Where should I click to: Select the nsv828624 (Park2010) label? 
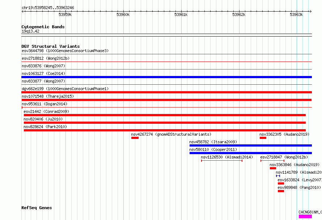click(x=45, y=127)
